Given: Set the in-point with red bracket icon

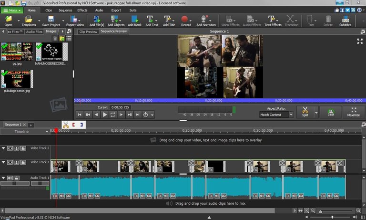Looking at the screenshot, I should 73,125.
